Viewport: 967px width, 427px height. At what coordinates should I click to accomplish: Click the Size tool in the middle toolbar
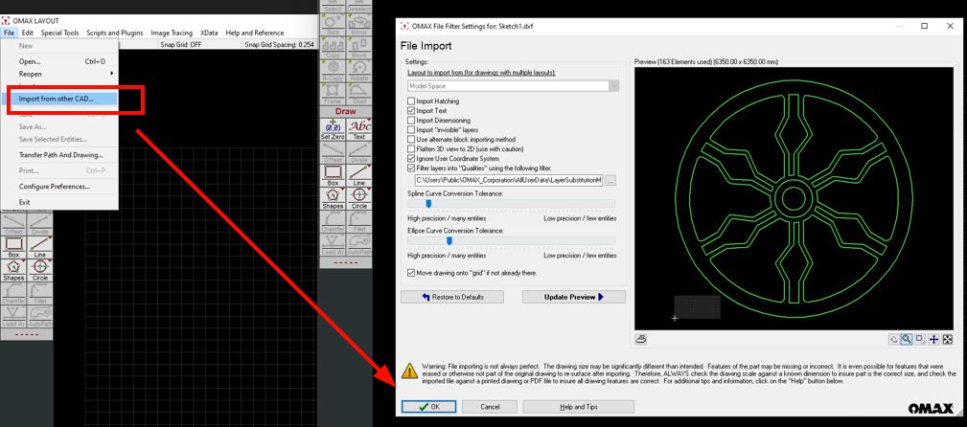point(333,24)
